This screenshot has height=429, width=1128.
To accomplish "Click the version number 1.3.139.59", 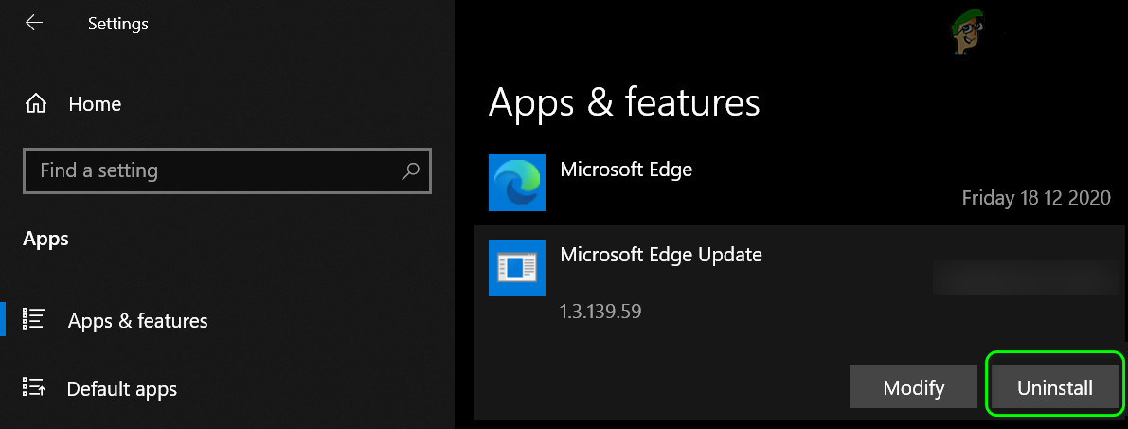I will (600, 311).
